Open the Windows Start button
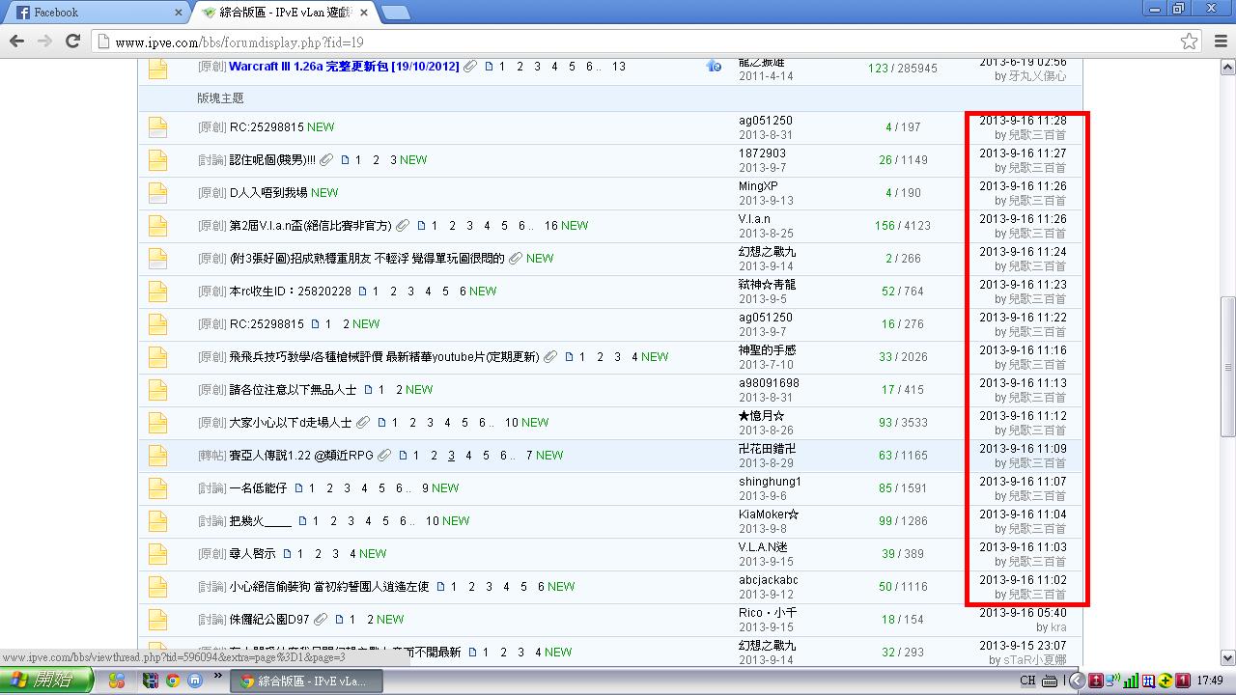The image size is (1236, 695). coord(46,681)
